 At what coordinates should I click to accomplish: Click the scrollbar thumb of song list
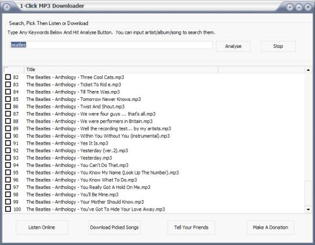[x=308, y=193]
